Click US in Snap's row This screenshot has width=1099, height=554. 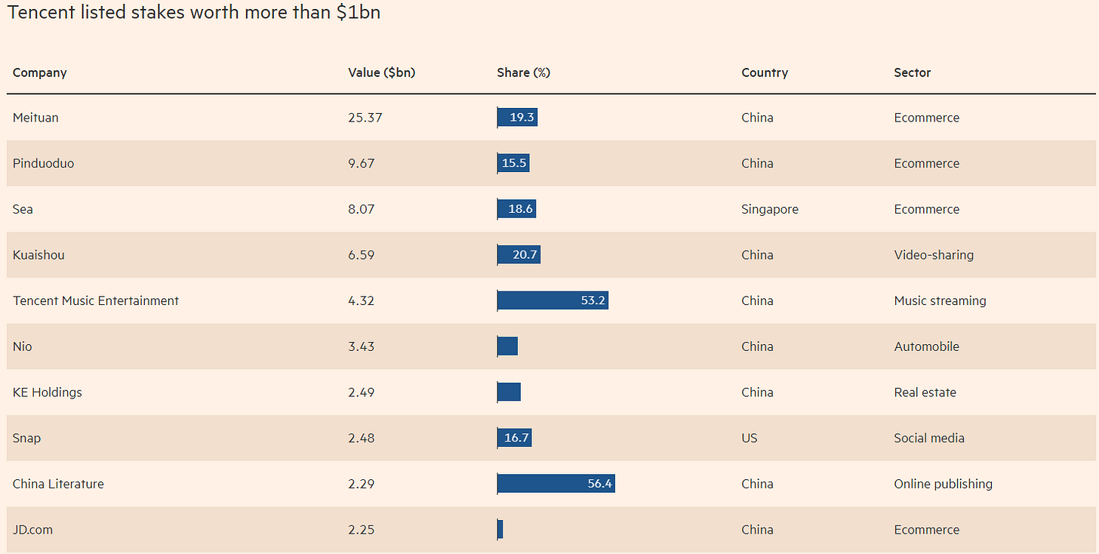coord(750,439)
